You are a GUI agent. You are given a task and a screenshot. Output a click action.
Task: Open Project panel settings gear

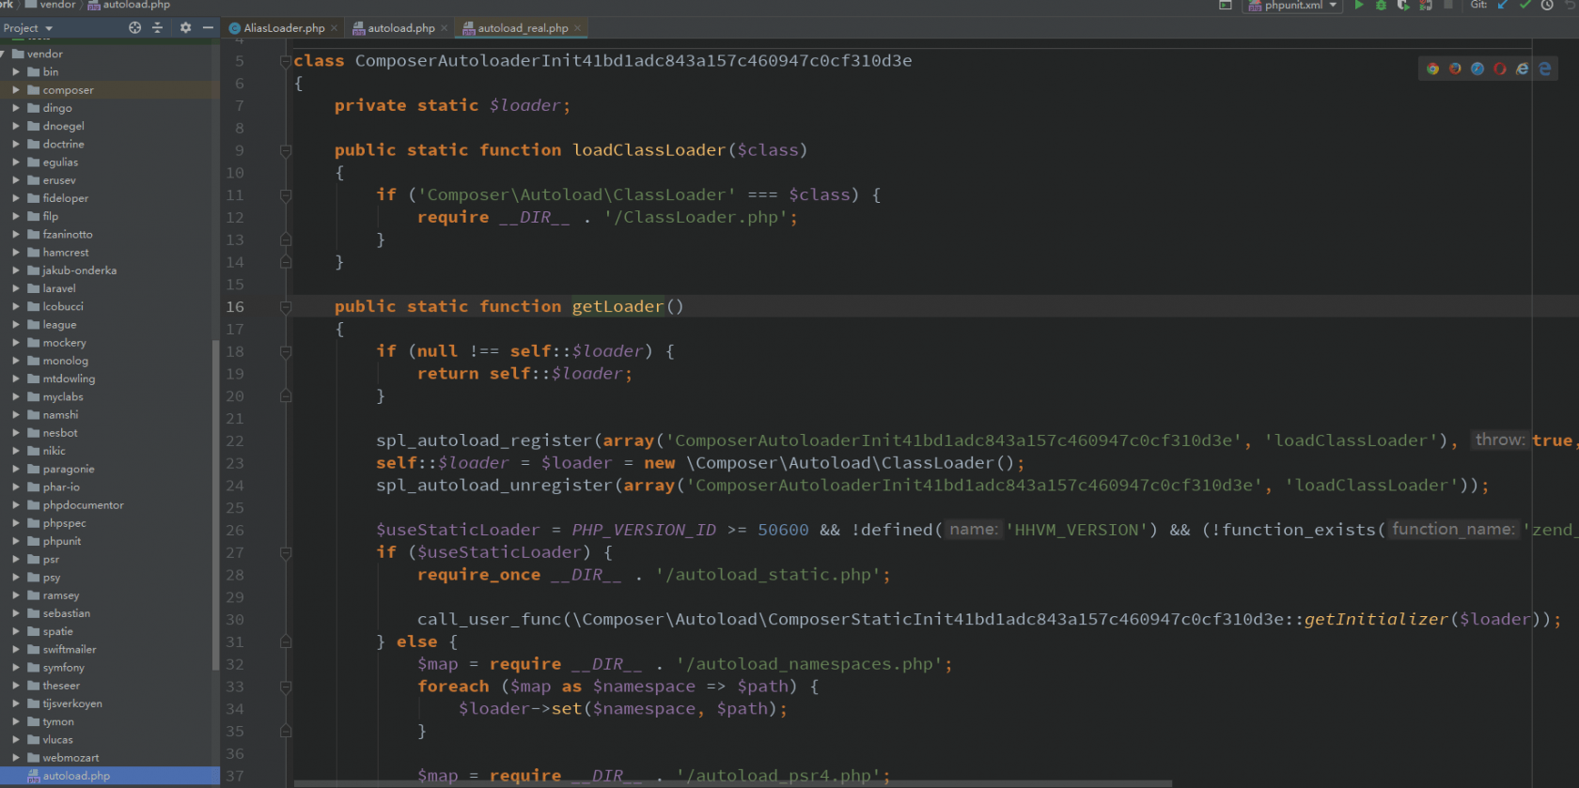(x=185, y=28)
